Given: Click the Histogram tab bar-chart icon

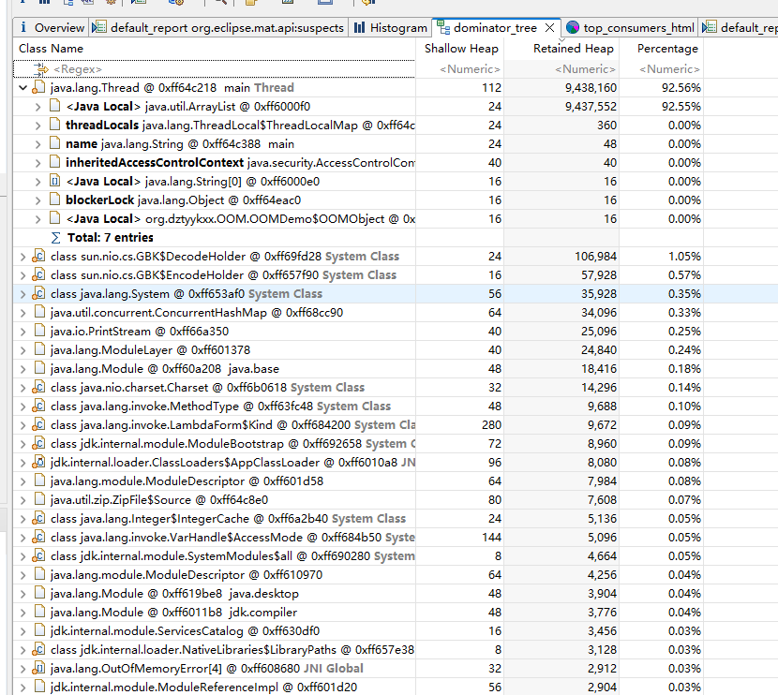Looking at the screenshot, I should click(x=360, y=28).
